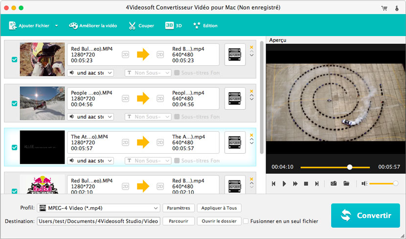The image size is (406, 239).
Task: Click the play button in preview
Action: [285, 183]
